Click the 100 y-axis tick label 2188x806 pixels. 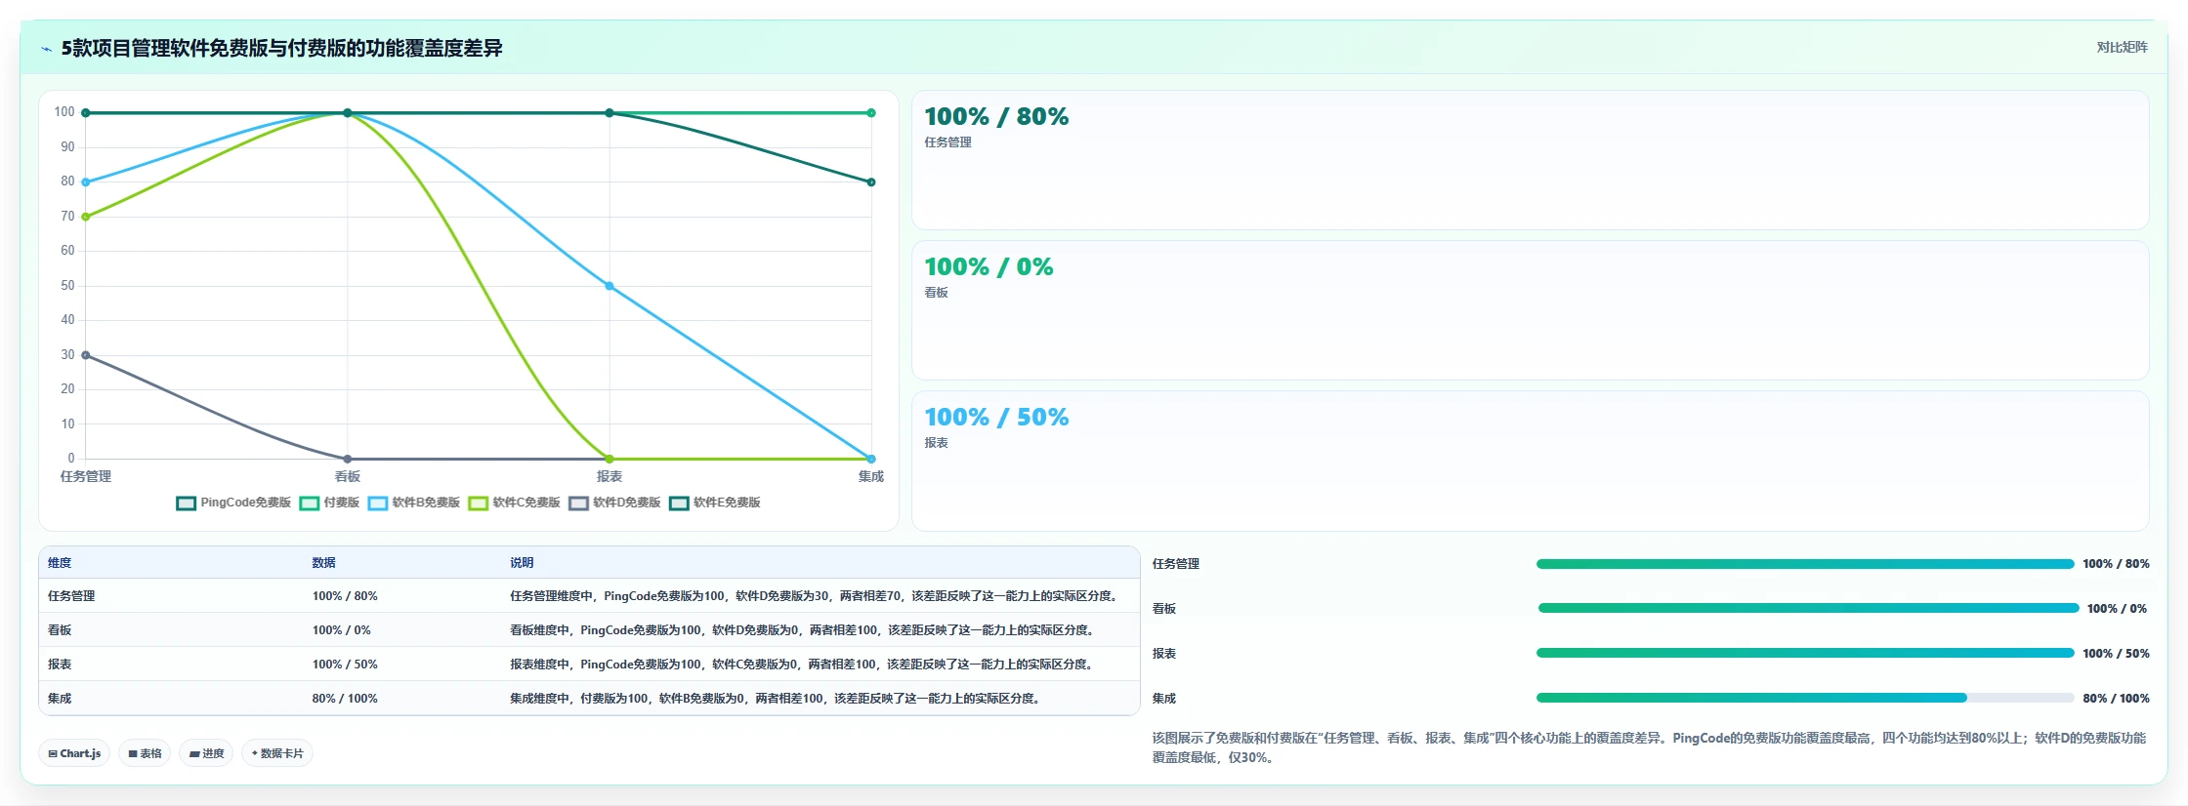click(x=64, y=112)
